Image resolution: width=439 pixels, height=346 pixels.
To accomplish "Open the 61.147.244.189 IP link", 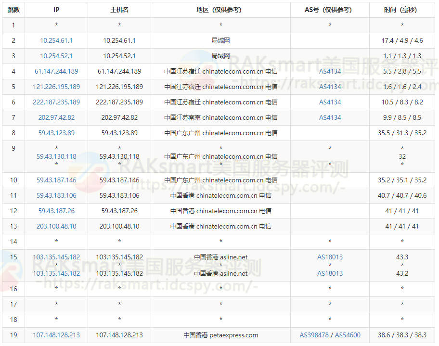I will coord(56,72).
